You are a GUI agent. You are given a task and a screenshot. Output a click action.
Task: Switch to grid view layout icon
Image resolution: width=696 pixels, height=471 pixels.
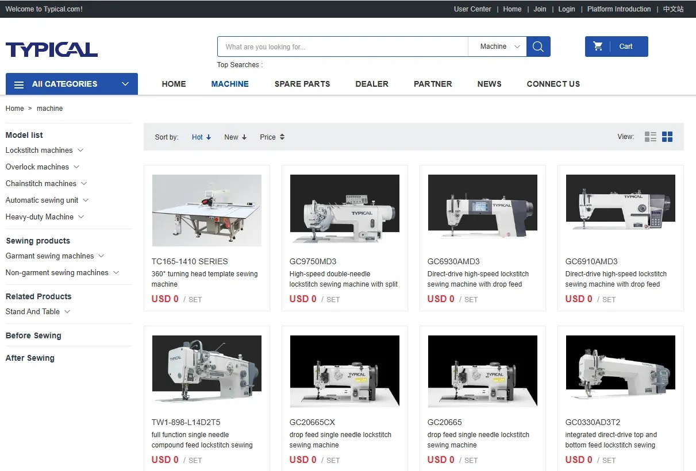tap(667, 137)
